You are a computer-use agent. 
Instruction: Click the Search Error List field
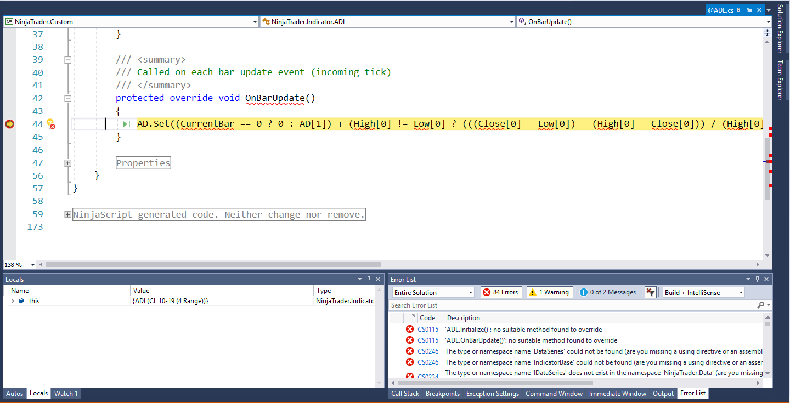(x=571, y=305)
